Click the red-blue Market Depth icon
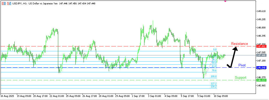 click(4, 3)
